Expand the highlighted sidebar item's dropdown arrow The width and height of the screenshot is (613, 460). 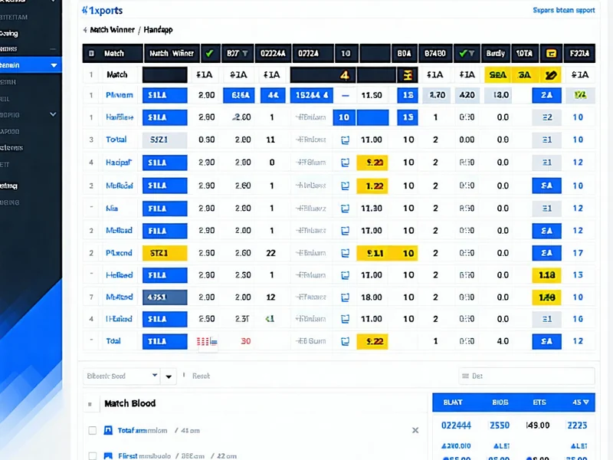(x=54, y=66)
